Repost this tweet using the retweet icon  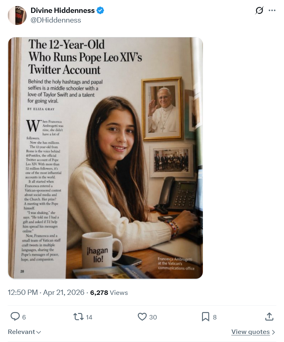tap(78, 317)
